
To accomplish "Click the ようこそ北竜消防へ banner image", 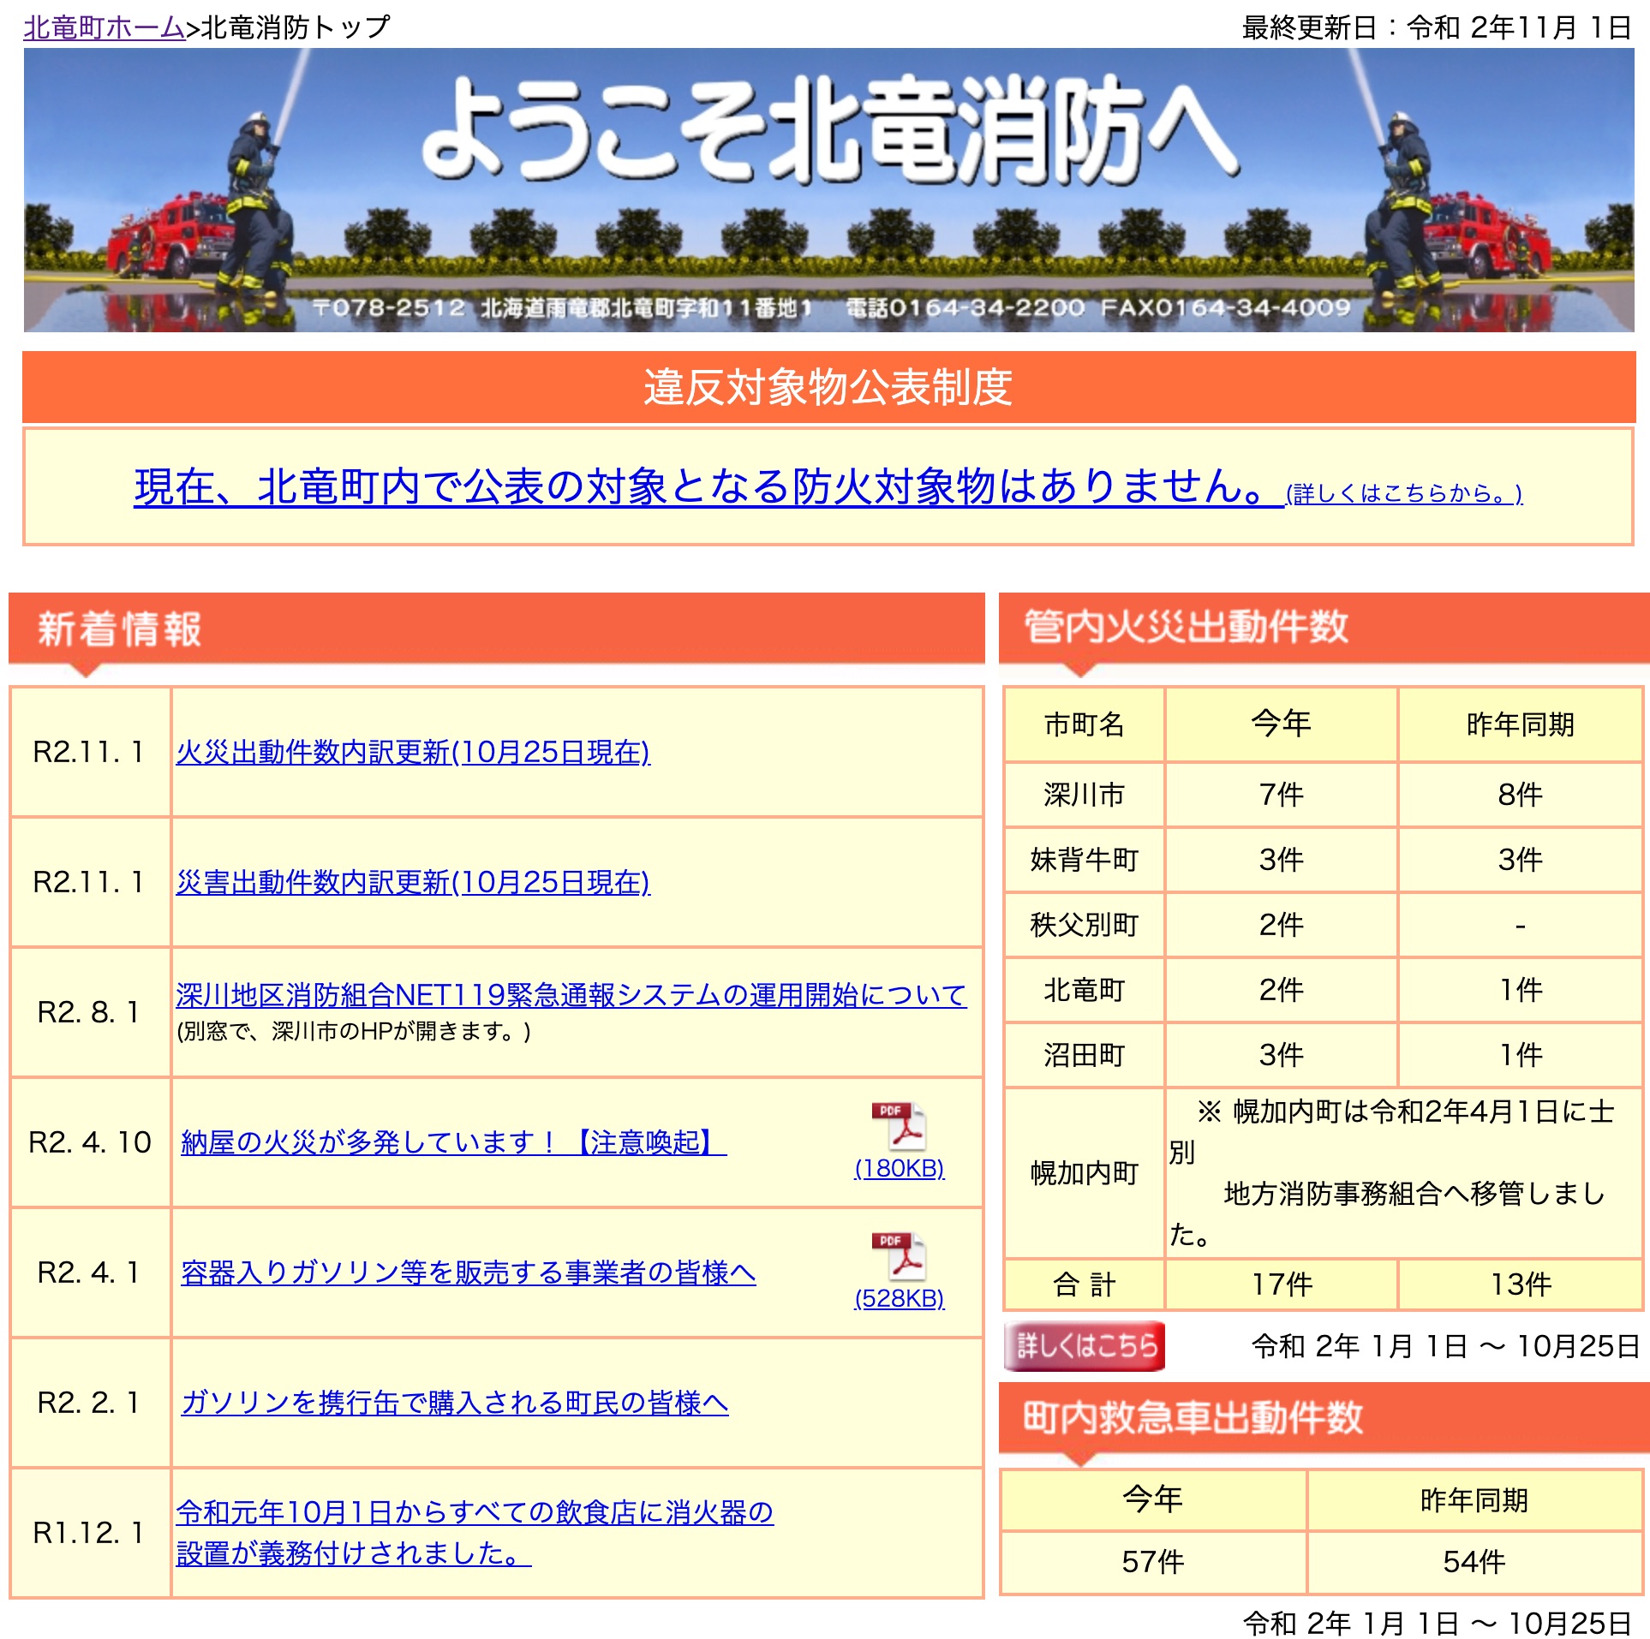I will (825, 188).
